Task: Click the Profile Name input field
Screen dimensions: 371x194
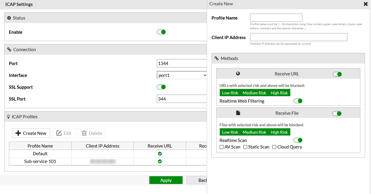Action: 276,17
